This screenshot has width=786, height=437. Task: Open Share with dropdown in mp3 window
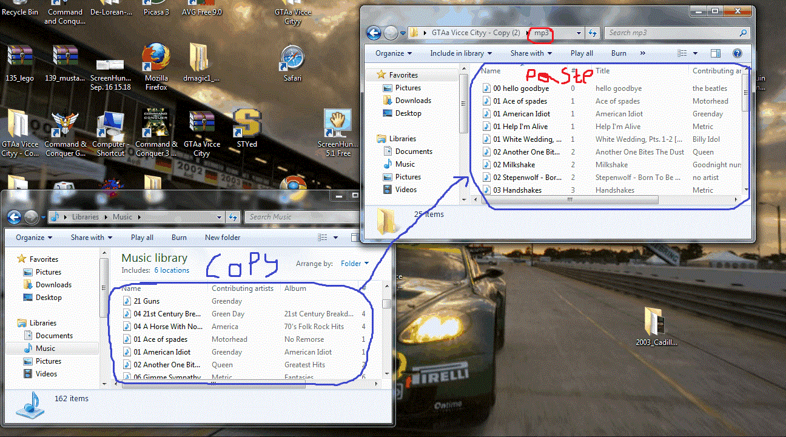pyautogui.click(x=531, y=53)
